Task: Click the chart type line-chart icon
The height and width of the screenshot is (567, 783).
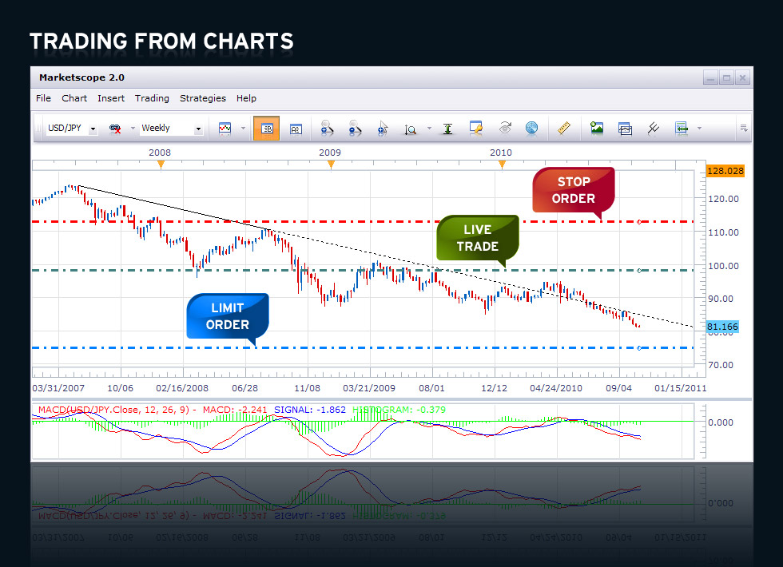Action: [225, 129]
